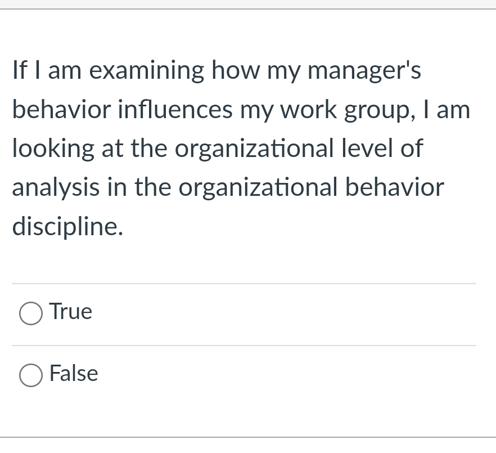This screenshot has width=496, height=453.
Task: Click the blank area below the False option
Action: click(244, 416)
